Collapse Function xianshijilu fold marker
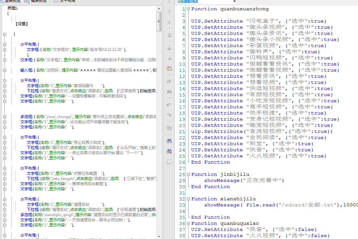Image resolution: width=358 pixels, height=239 pixels. pyautogui.click(x=188, y=199)
